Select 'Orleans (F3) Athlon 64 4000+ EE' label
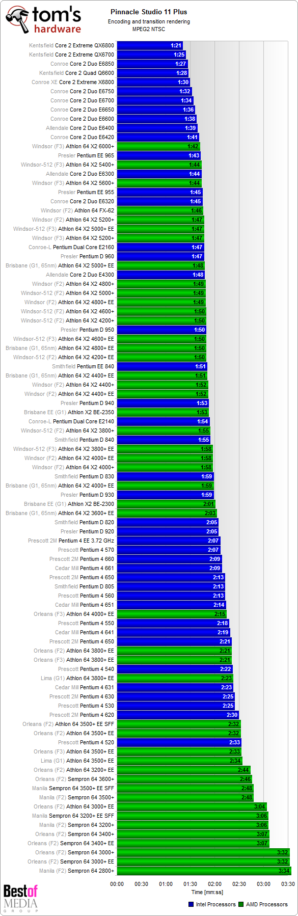Screen dimensions: 298x916 pos(74,614)
